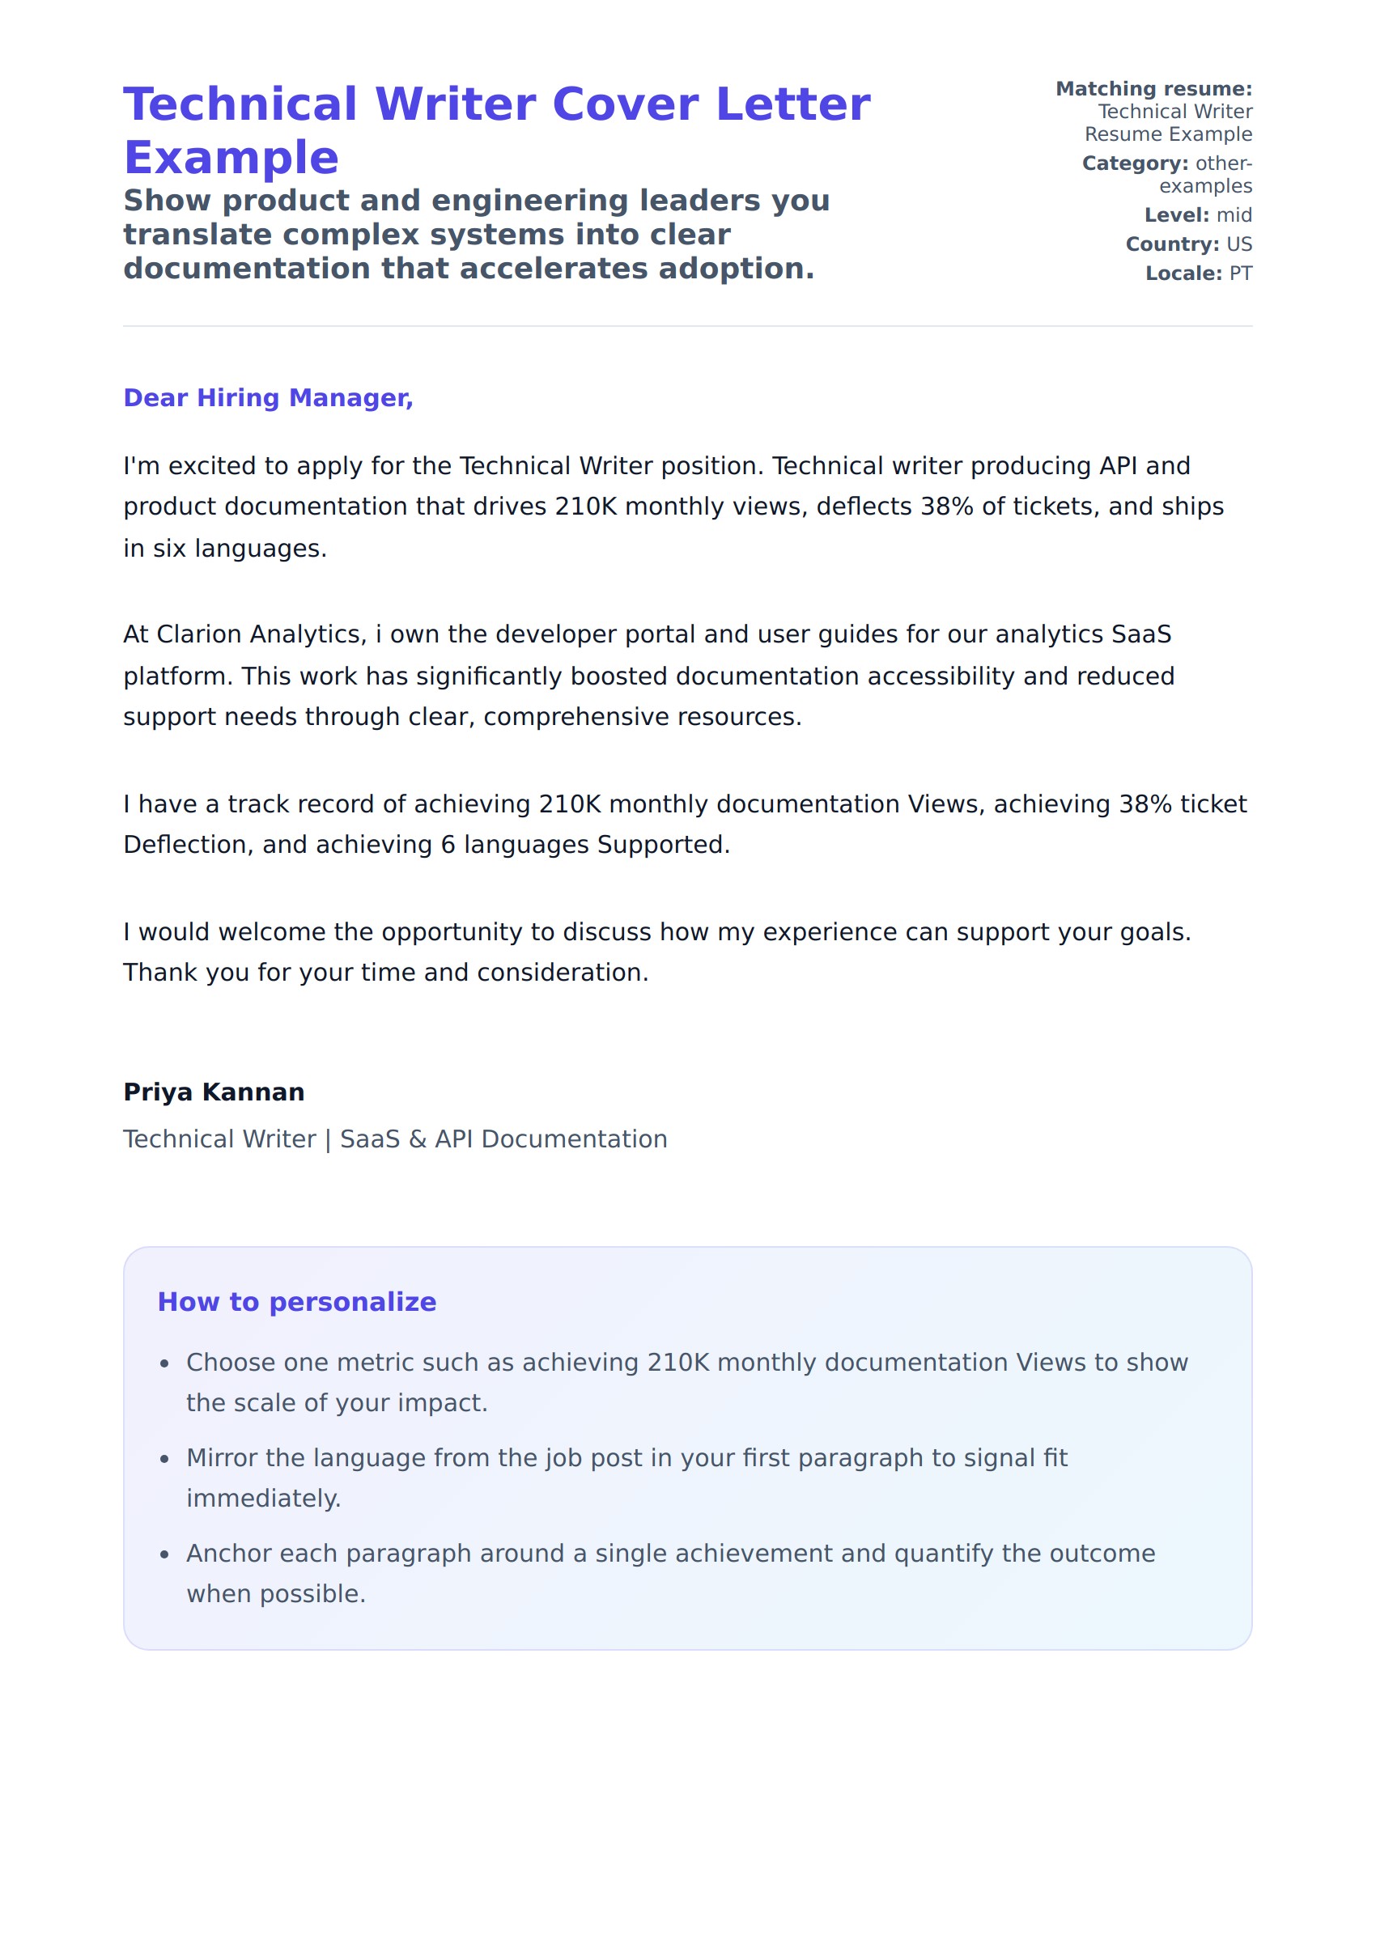Click the "Level: mid" metadata line
The height and width of the screenshot is (1942, 1376).
coord(1197,215)
